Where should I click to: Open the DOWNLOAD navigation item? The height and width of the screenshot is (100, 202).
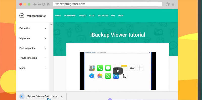pyautogui.click(x=70, y=16)
